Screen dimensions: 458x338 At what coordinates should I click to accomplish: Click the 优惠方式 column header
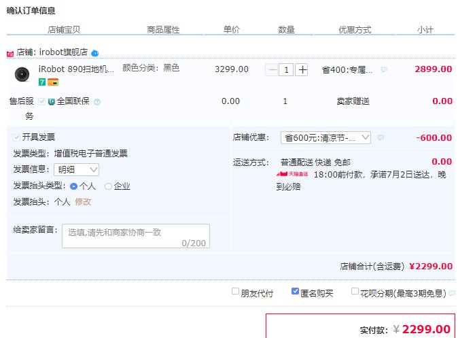(x=355, y=29)
